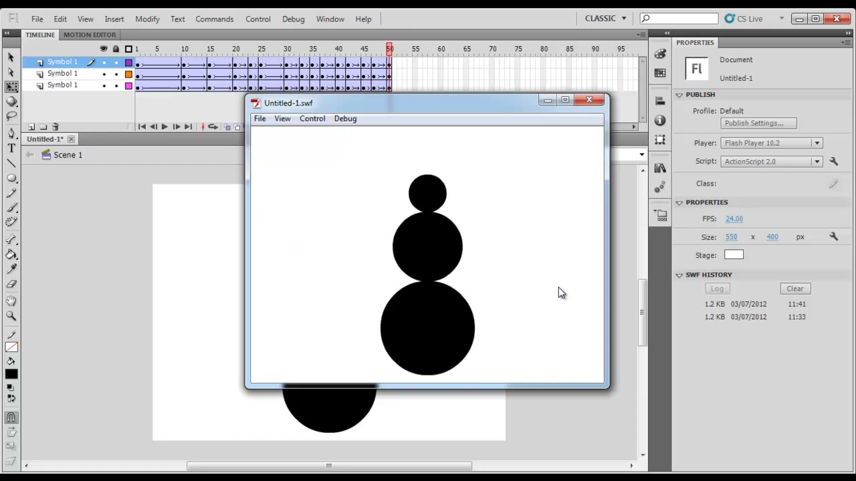Select the Hand tool
Image resolution: width=856 pixels, height=481 pixels.
coord(11,301)
